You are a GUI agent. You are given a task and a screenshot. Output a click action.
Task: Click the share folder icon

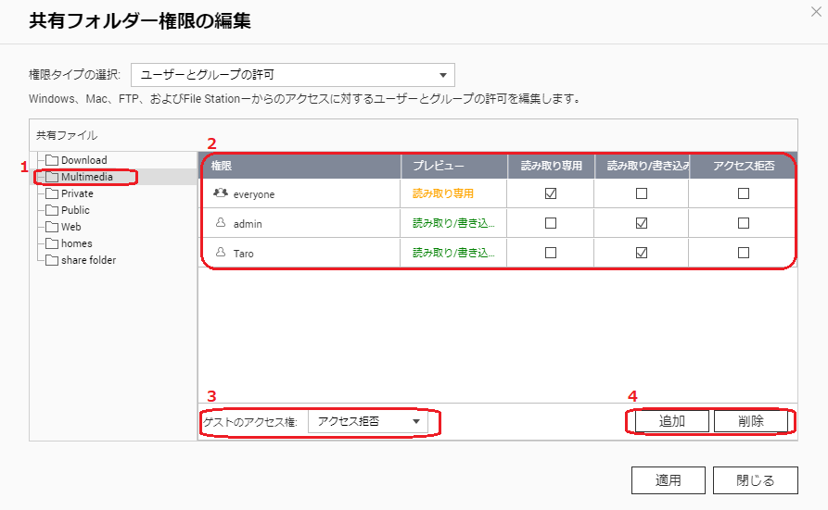point(52,260)
